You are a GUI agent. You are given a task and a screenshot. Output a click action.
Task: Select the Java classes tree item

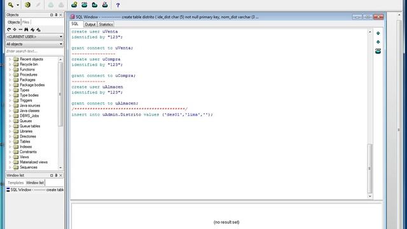point(30,111)
